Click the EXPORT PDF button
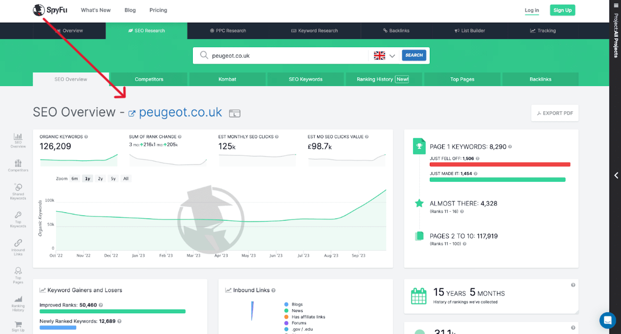The image size is (621, 334). [555, 113]
